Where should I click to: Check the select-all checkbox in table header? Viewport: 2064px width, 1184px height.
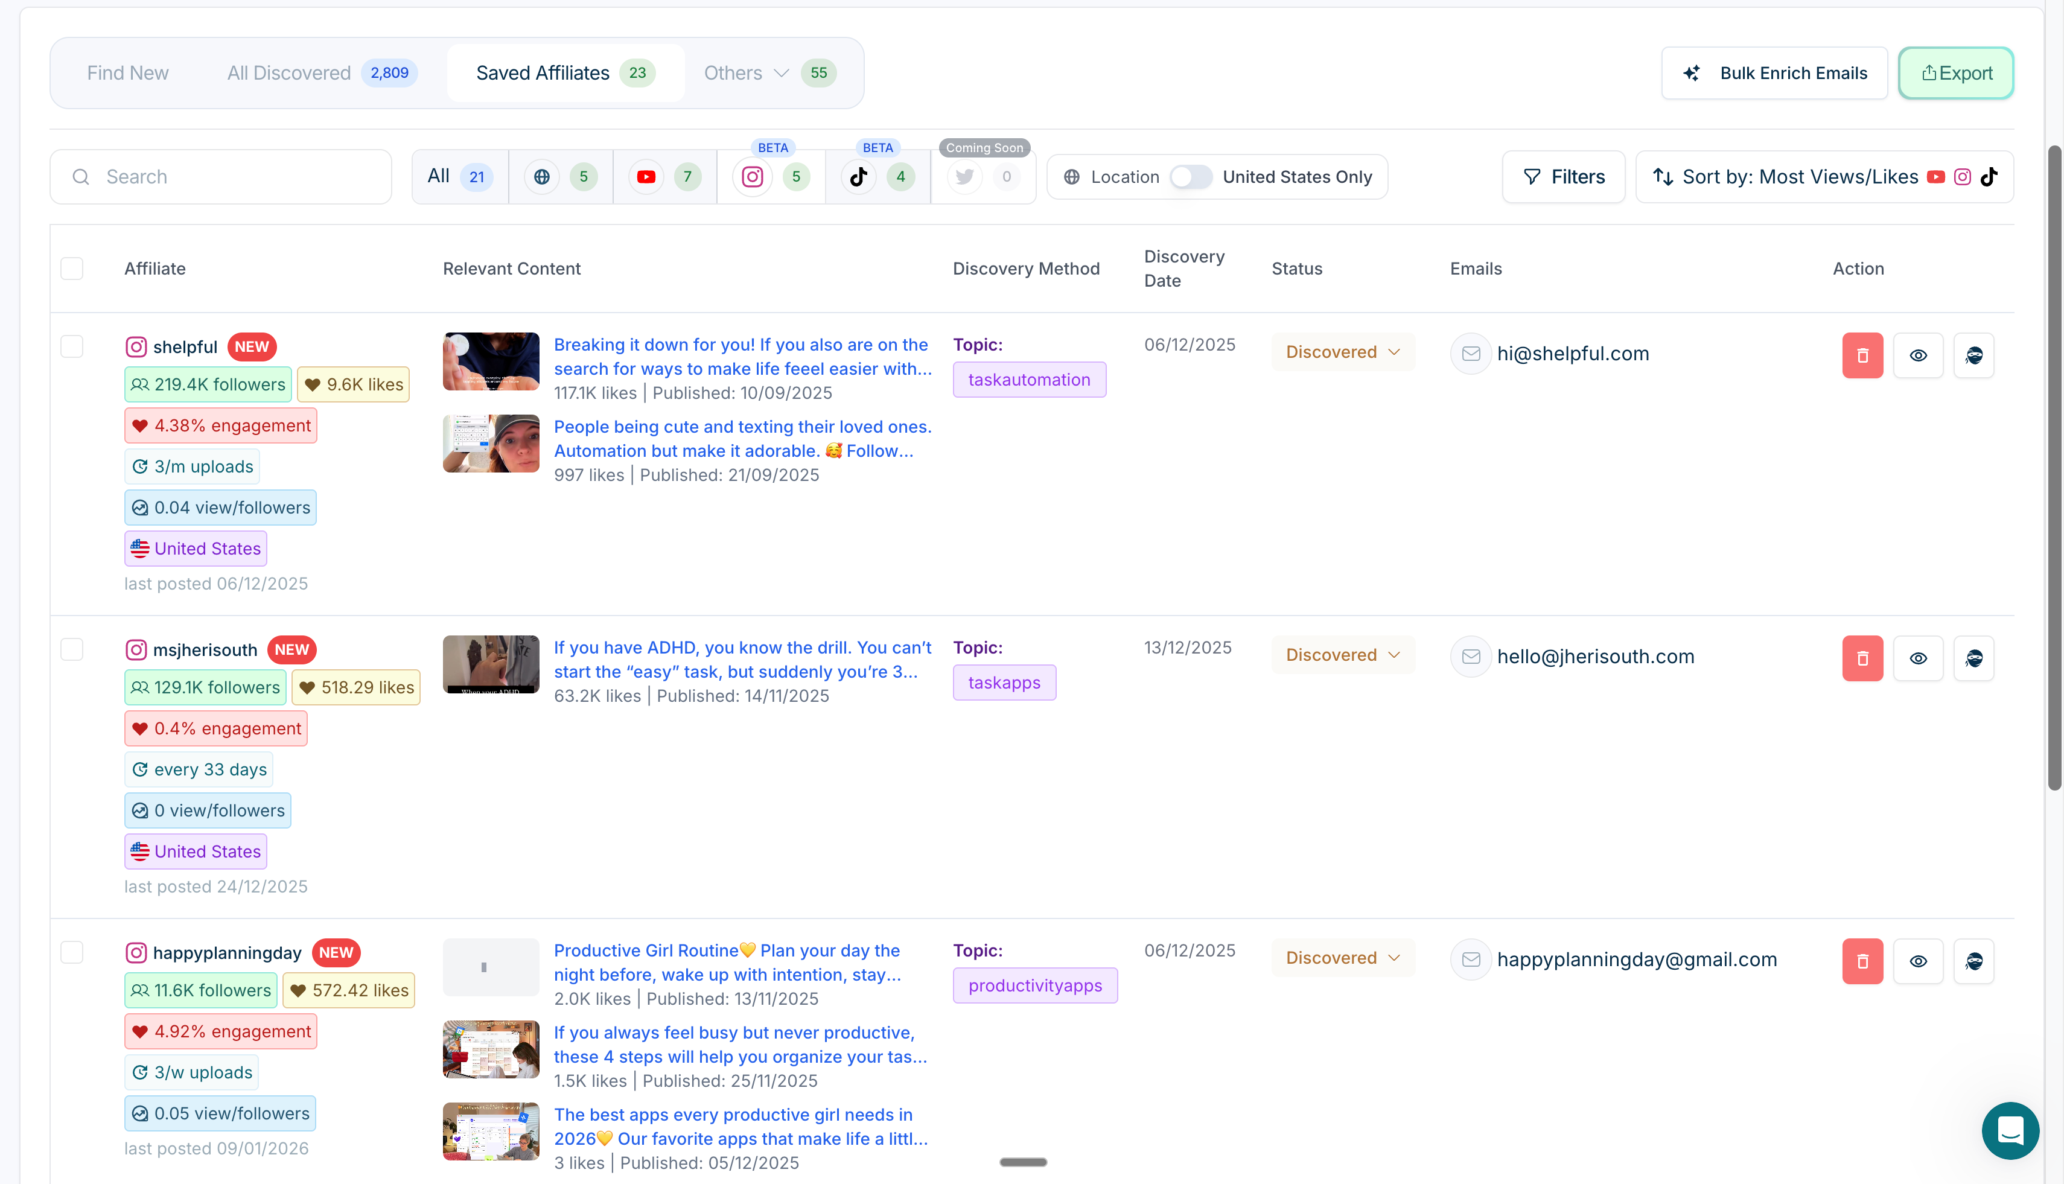coord(72,269)
